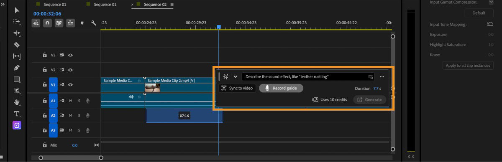
Task: Target the V1 track header
Action: [x=53, y=84]
